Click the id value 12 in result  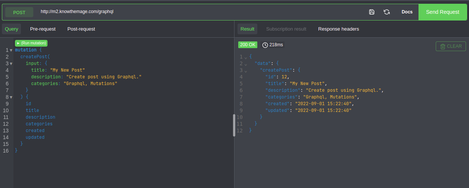coord(284,77)
